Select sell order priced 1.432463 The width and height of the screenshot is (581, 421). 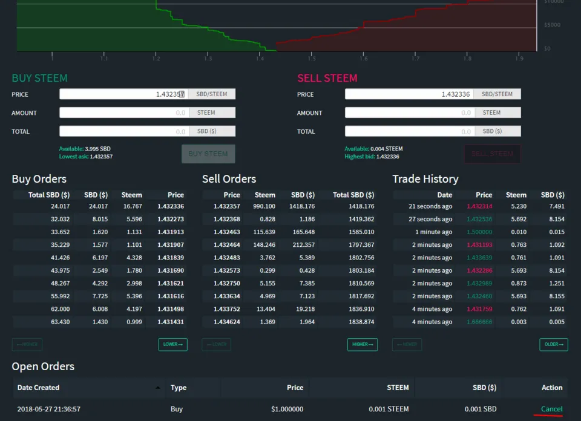[290, 232]
